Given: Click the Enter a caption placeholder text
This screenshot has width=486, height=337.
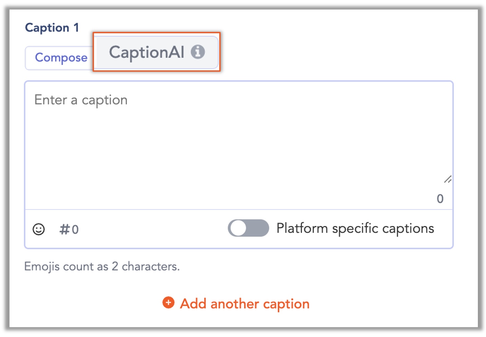Looking at the screenshot, I should coord(81,100).
